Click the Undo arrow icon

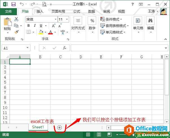pos(22,4)
